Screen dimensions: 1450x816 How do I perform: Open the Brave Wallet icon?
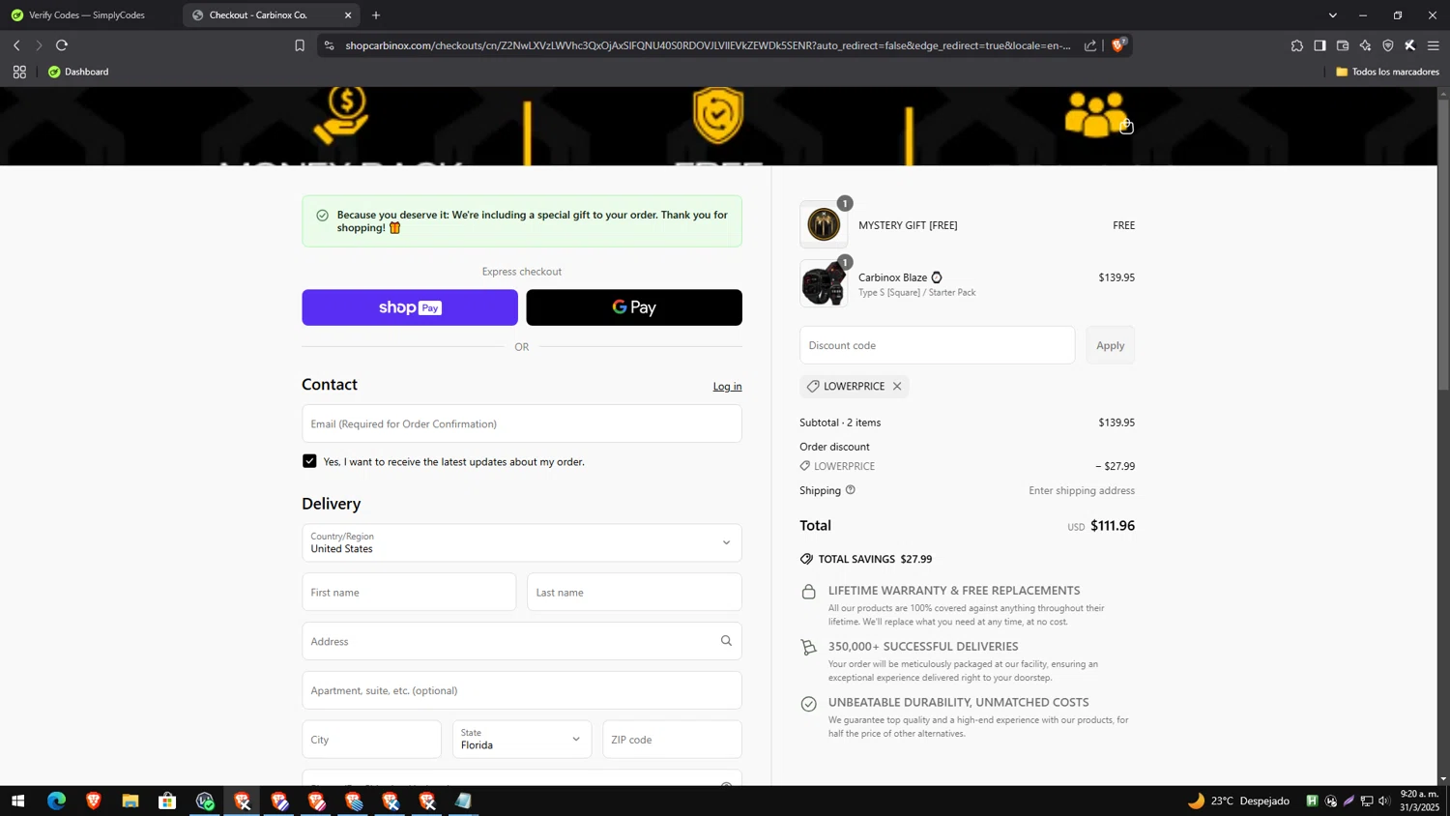point(1343,45)
